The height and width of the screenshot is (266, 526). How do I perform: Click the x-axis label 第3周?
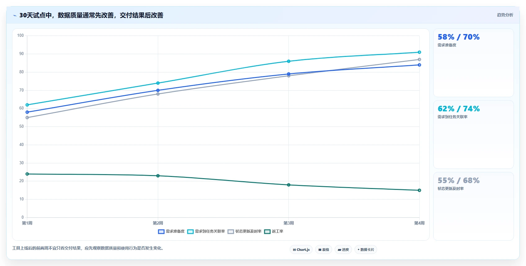pyautogui.click(x=289, y=223)
